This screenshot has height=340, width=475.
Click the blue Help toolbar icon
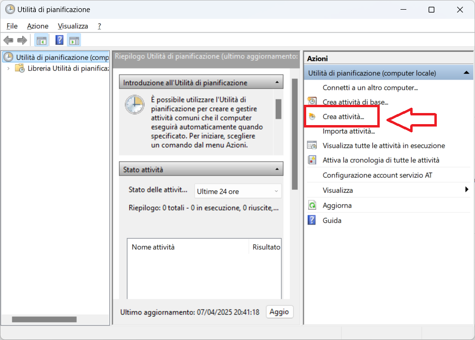click(59, 40)
